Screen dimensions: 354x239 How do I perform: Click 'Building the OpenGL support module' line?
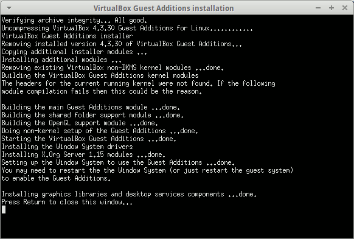tap(80, 123)
